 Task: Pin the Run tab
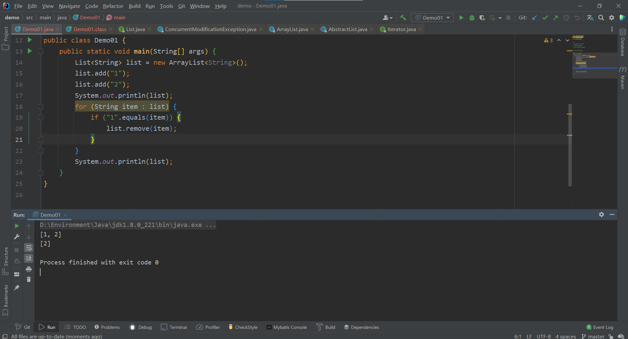click(x=17, y=288)
